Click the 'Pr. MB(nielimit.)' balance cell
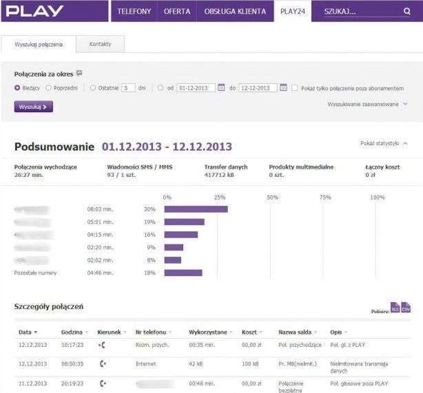The height and width of the screenshot is (393, 423). tap(298, 364)
